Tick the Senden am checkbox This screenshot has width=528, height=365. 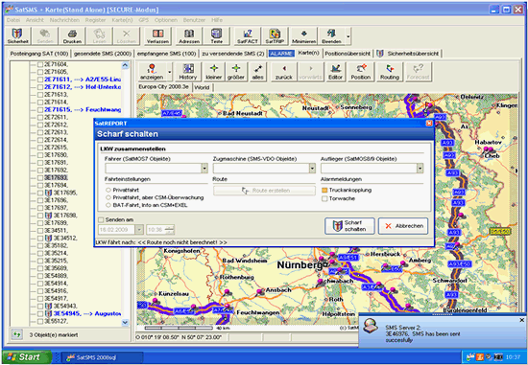pyautogui.click(x=101, y=219)
